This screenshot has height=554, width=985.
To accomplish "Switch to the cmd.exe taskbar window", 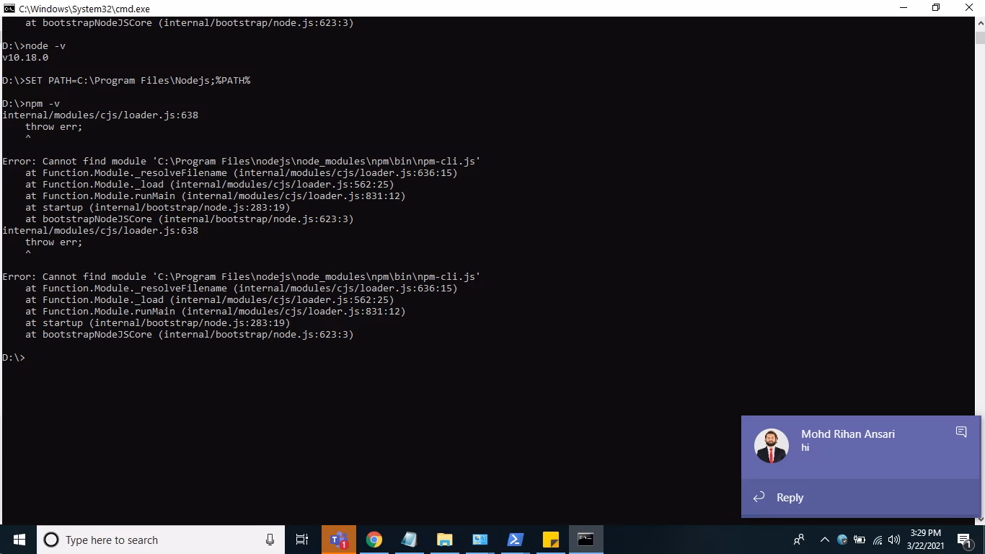I will click(x=586, y=540).
